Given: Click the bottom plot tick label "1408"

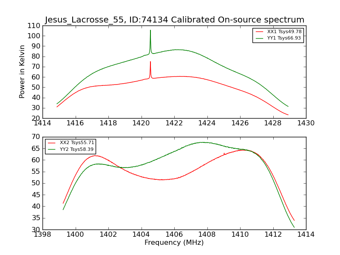Looking at the screenshot, I should [x=207, y=235].
